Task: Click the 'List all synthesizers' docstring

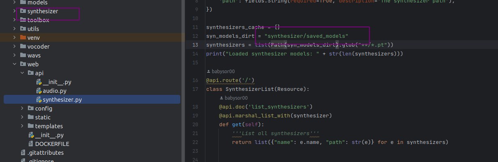Action: [276, 133]
